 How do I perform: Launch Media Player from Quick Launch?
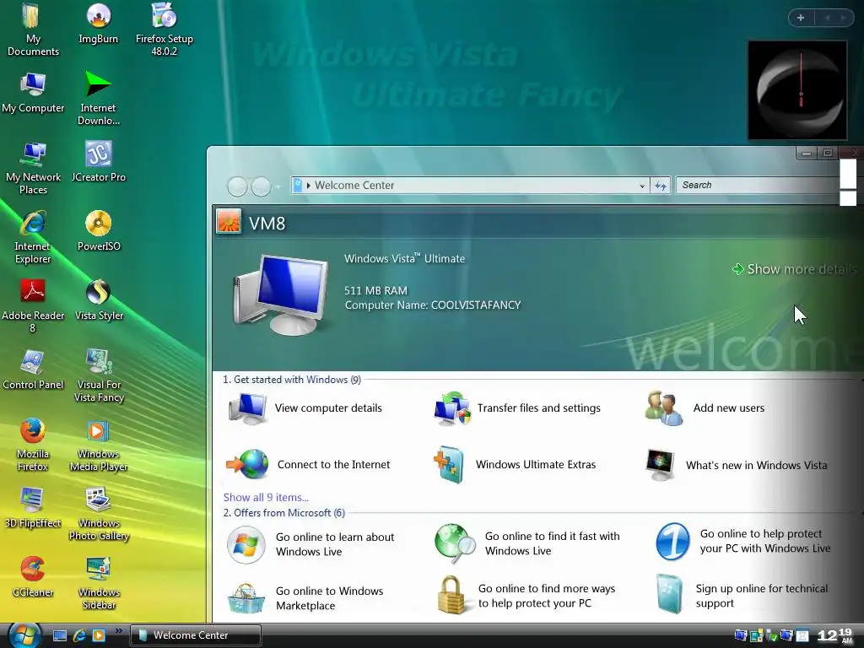pos(99,635)
